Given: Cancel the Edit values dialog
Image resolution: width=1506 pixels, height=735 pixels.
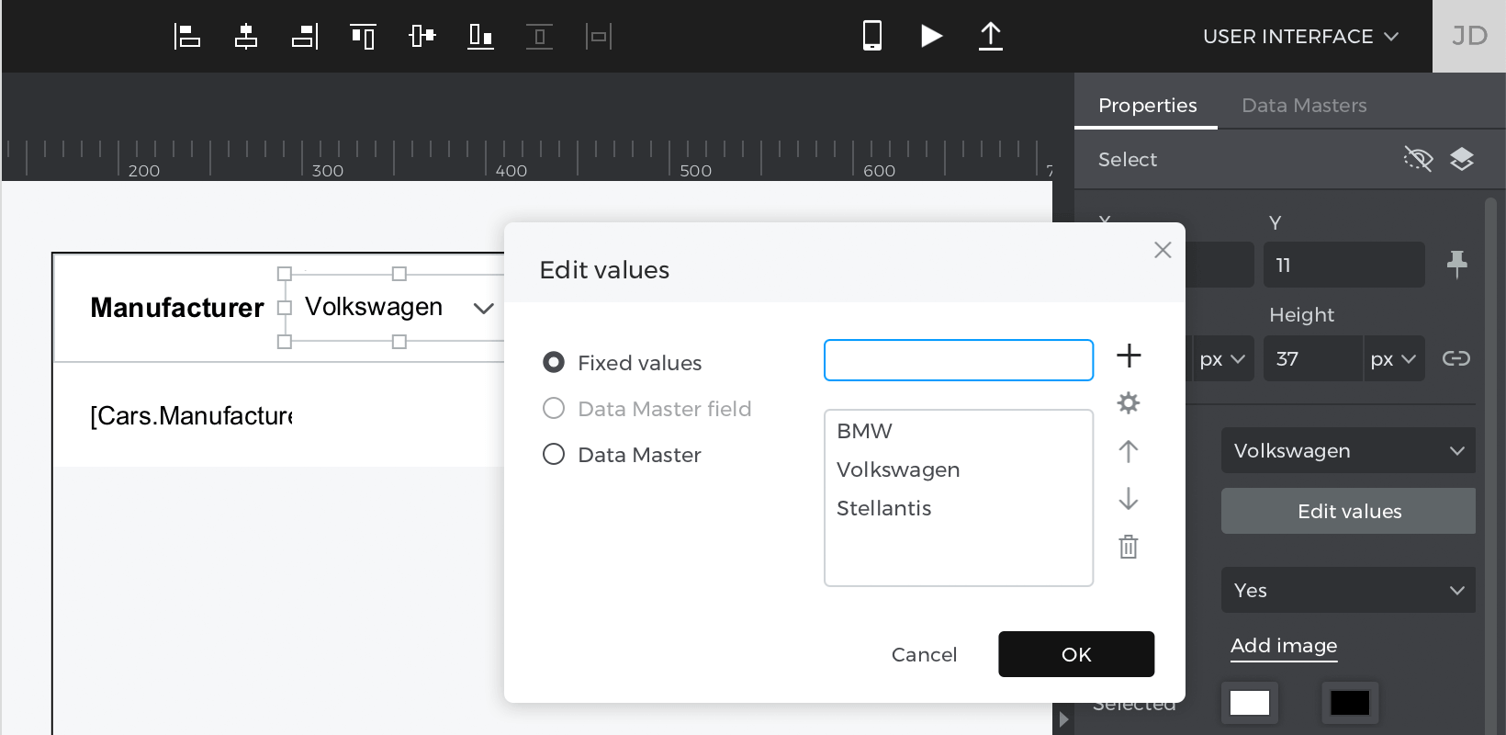Looking at the screenshot, I should (924, 654).
